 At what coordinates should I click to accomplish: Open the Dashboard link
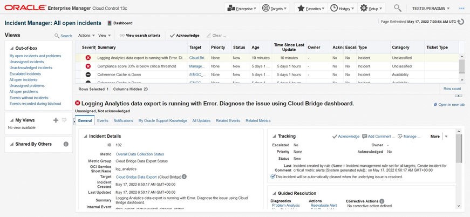tap(122, 23)
